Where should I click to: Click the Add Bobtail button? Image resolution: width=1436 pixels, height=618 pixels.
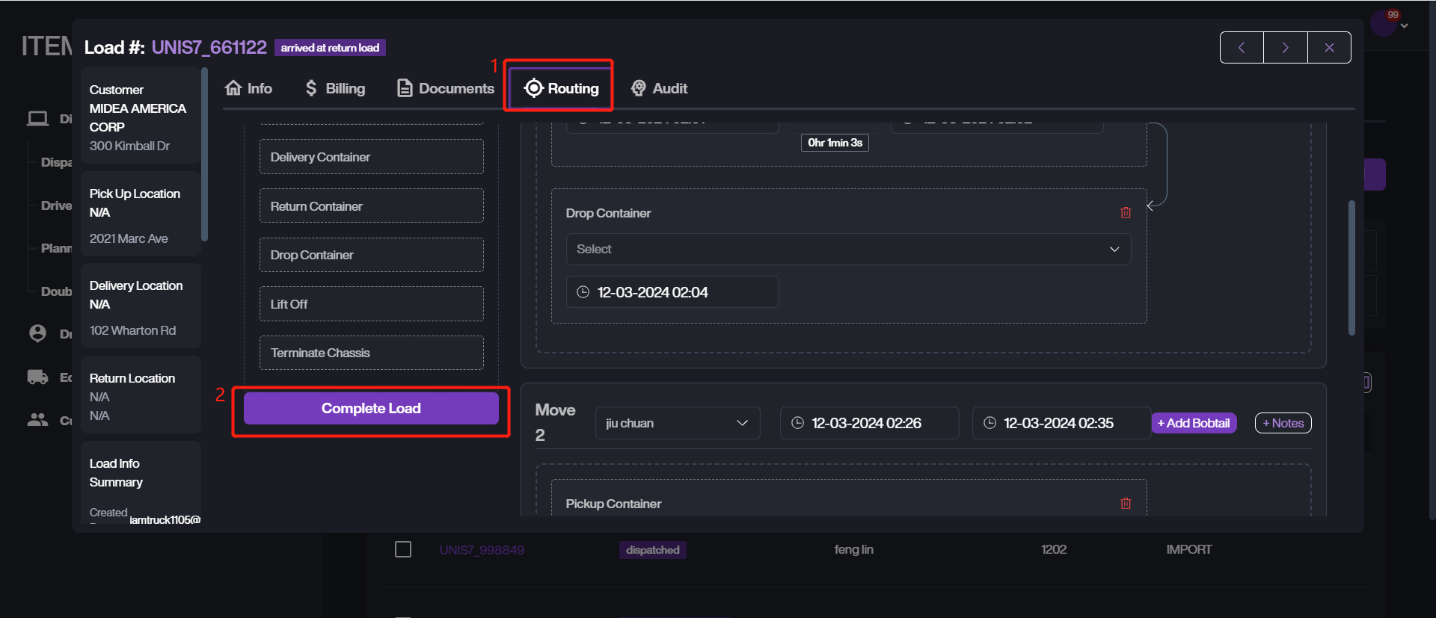point(1194,423)
